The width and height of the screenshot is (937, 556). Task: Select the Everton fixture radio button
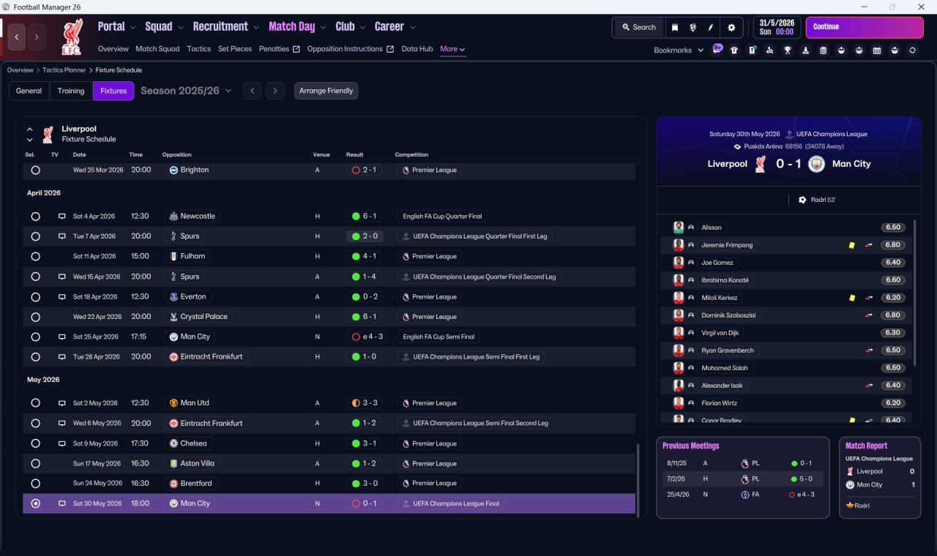(x=35, y=297)
